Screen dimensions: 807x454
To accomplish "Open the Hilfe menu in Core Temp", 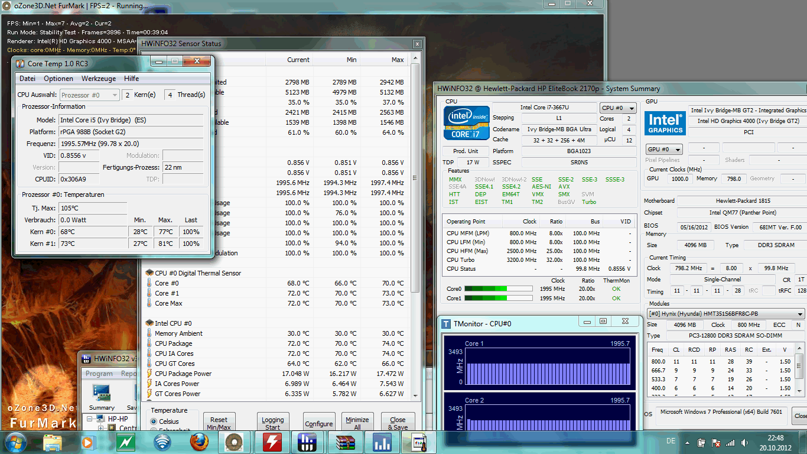I will point(132,79).
